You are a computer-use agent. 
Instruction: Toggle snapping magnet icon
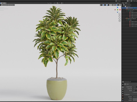(57, 3)
